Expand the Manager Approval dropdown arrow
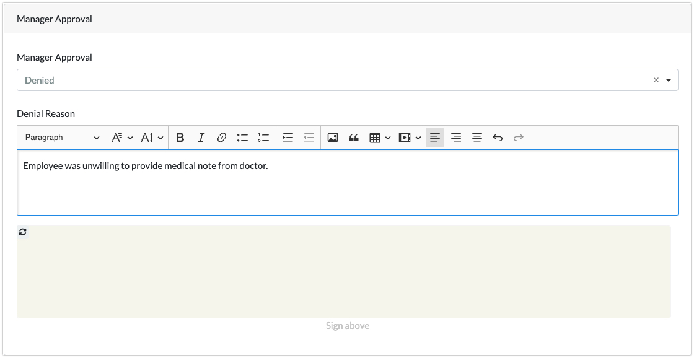The height and width of the screenshot is (358, 694). (669, 81)
